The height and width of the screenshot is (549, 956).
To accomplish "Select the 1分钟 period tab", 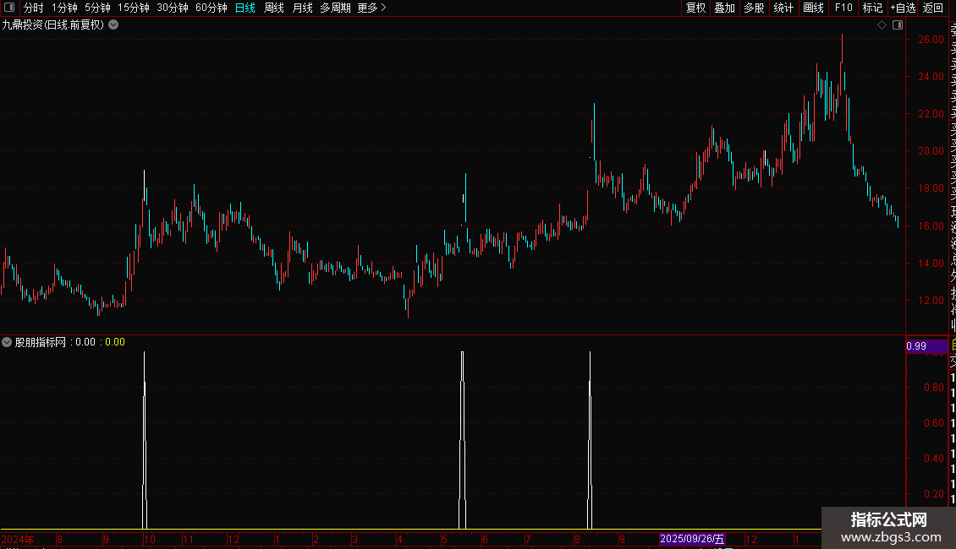I will click(x=64, y=8).
